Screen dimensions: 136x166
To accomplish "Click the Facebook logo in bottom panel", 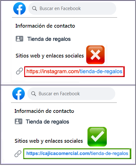I will (19, 94).
